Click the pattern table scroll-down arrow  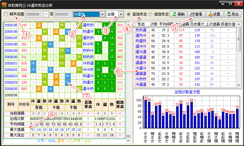tap(239, 85)
